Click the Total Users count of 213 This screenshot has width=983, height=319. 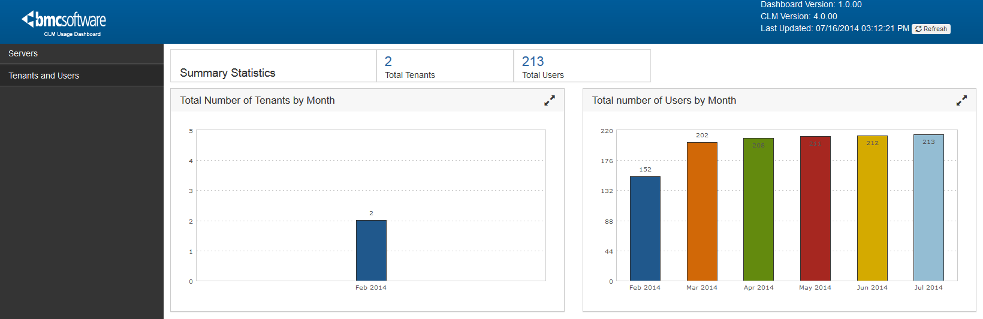coord(533,61)
